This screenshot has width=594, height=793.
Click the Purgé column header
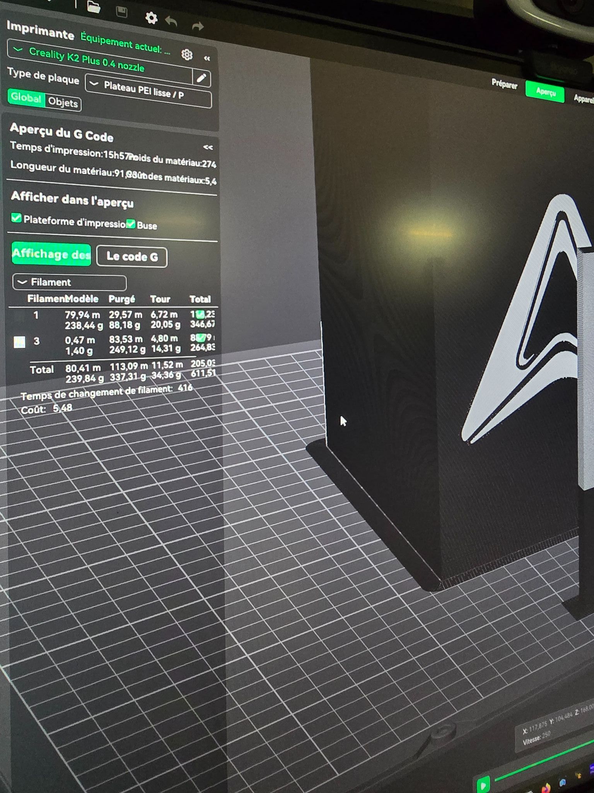pyautogui.click(x=122, y=299)
